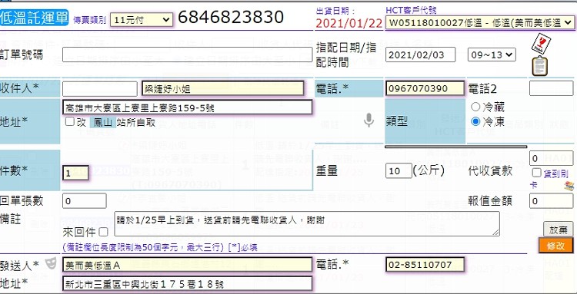
Task: Click the 低溫託運單 title badge
Action: pos(34,18)
